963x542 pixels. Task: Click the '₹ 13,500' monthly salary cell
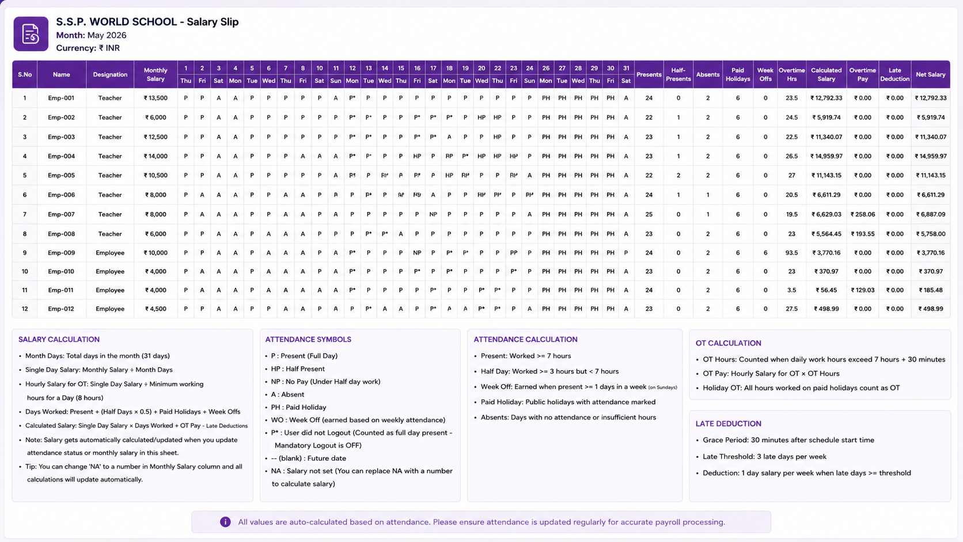tap(156, 98)
